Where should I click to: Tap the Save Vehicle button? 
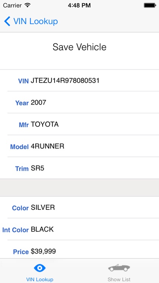point(79,47)
